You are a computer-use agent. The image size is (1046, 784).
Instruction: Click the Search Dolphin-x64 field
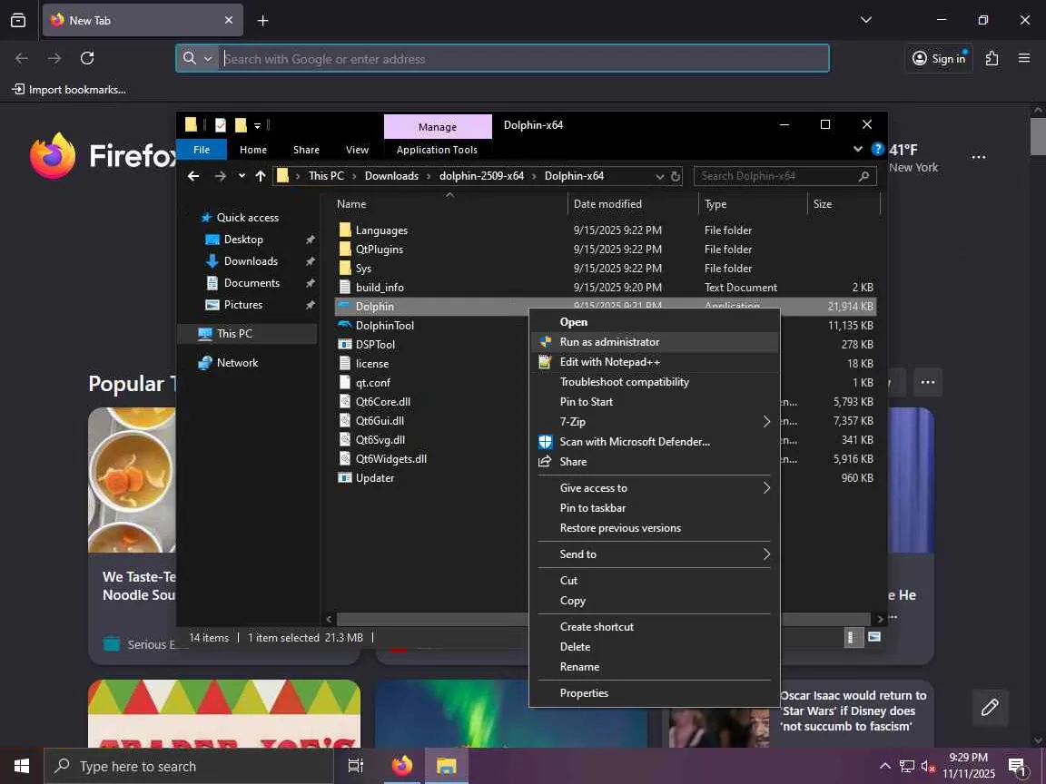click(784, 176)
